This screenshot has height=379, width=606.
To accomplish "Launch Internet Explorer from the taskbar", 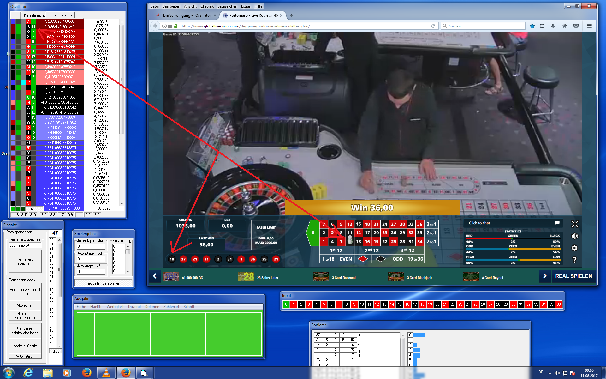I will click(x=28, y=373).
